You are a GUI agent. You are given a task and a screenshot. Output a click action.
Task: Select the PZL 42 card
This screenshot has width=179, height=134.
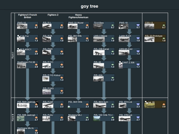click(x=104, y=65)
